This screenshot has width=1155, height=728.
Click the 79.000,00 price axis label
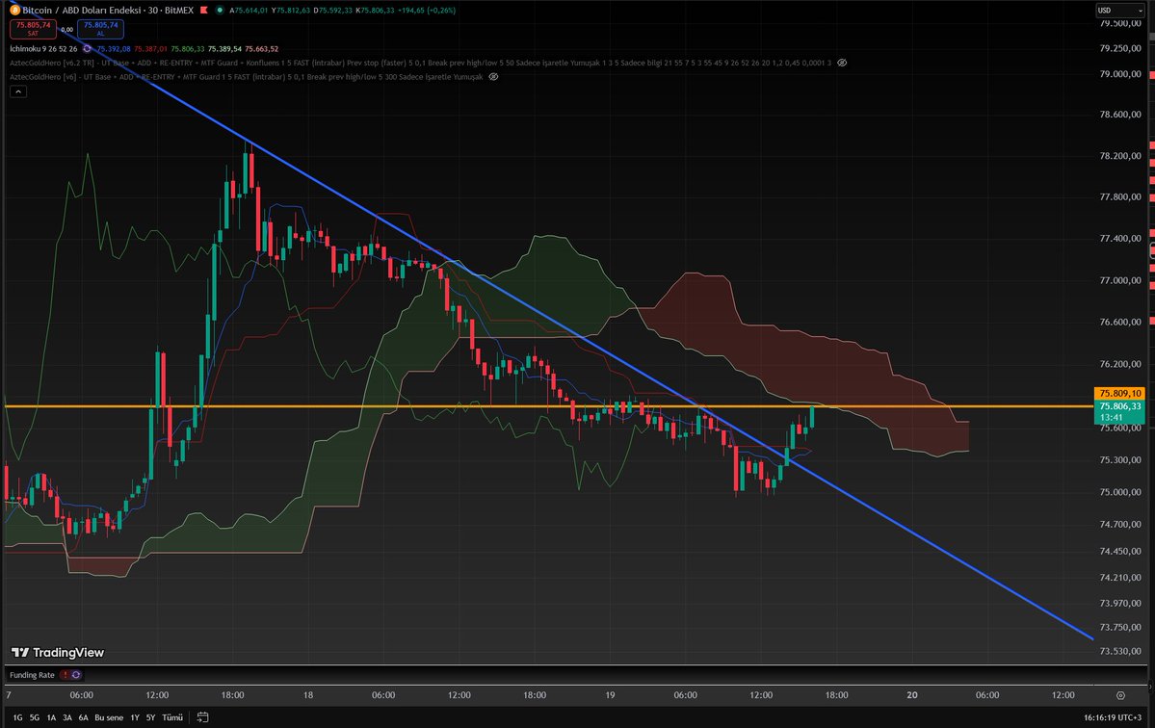point(1119,73)
